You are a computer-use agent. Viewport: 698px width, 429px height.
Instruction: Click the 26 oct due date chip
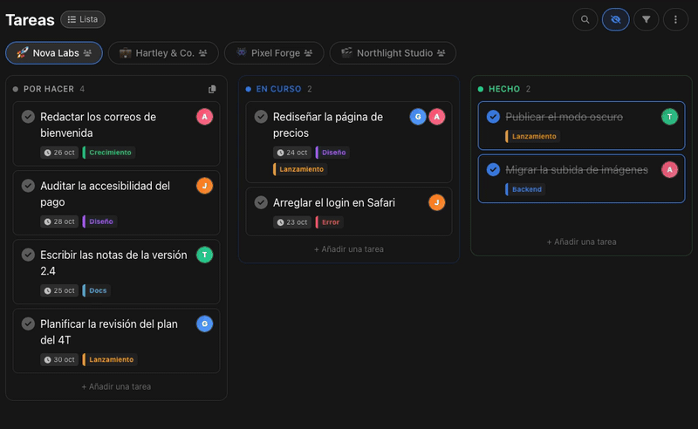[59, 153]
